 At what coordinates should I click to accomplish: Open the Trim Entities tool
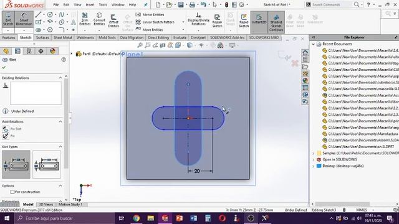(x=85, y=19)
